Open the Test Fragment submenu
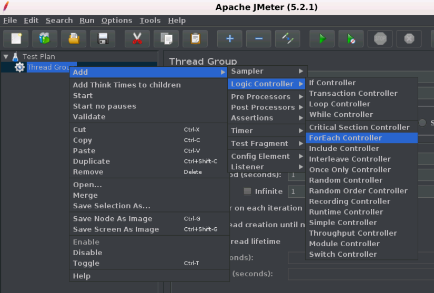434x293 pixels. tap(267, 143)
